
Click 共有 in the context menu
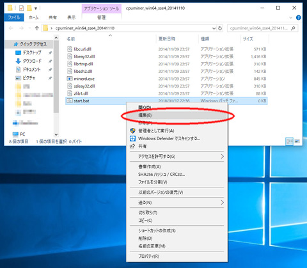pos(177,146)
